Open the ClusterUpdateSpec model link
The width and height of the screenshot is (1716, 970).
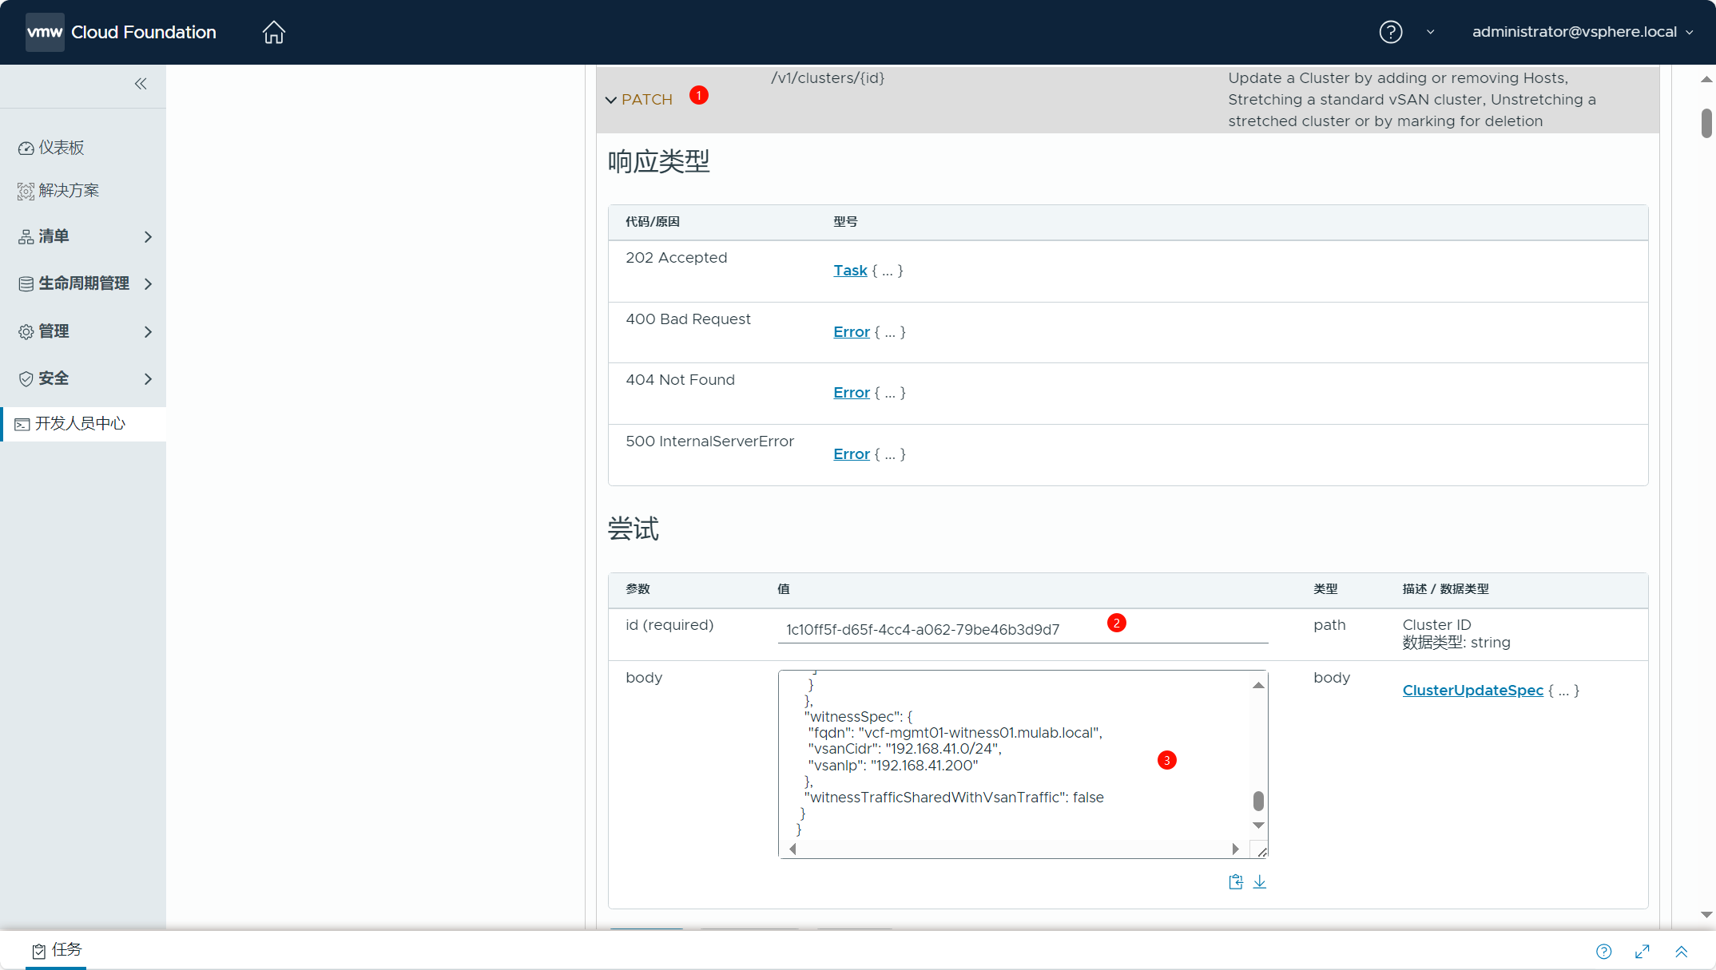click(1472, 691)
